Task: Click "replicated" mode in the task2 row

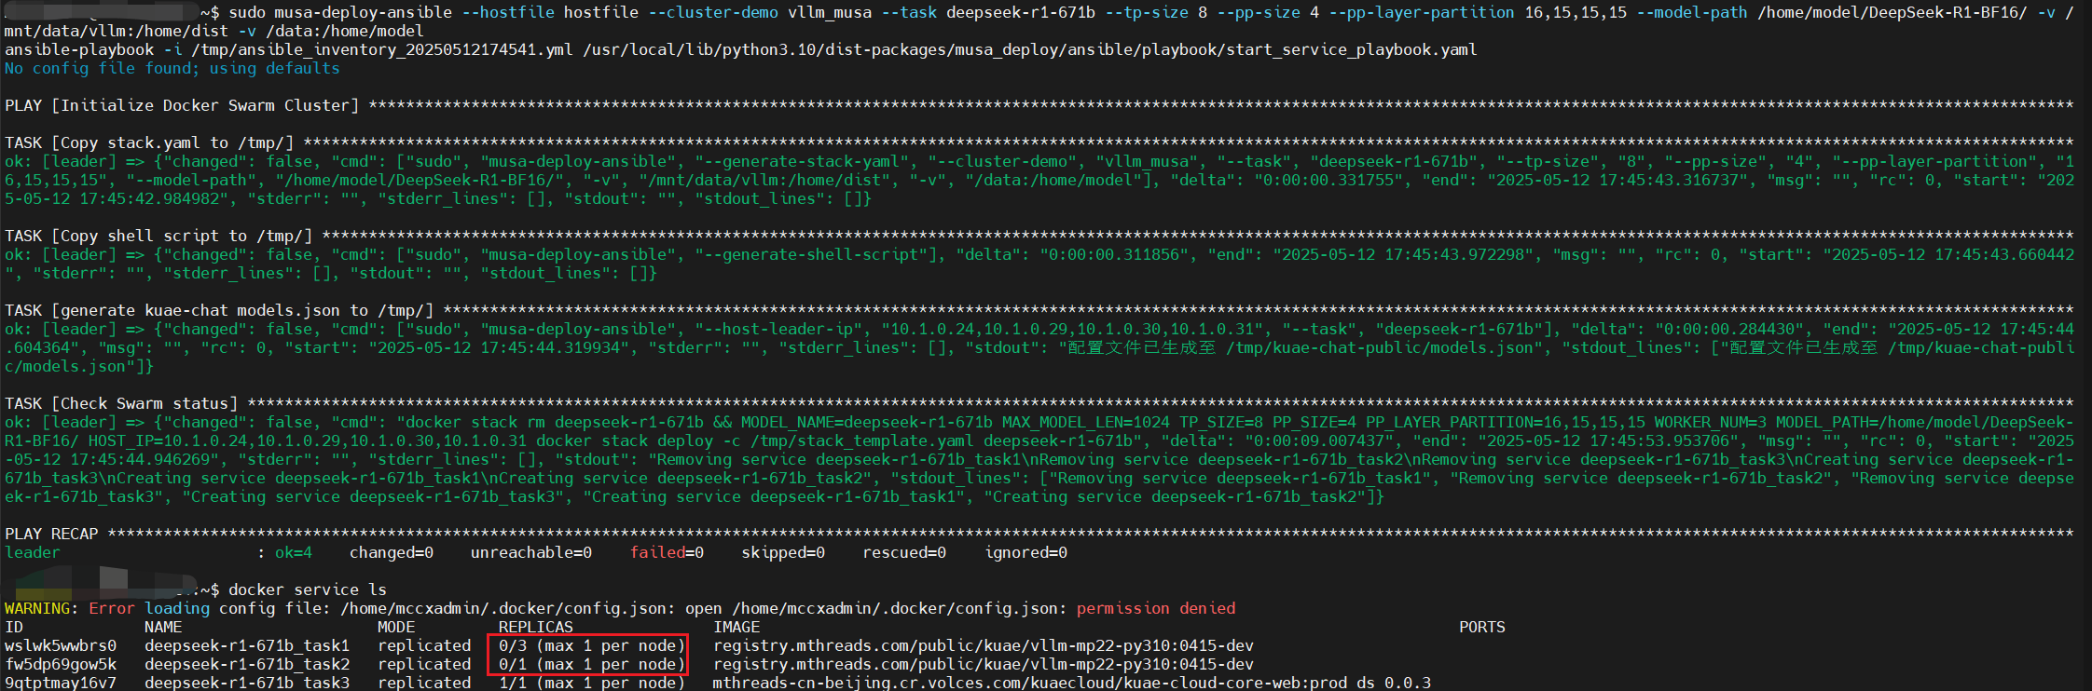Action: (424, 664)
